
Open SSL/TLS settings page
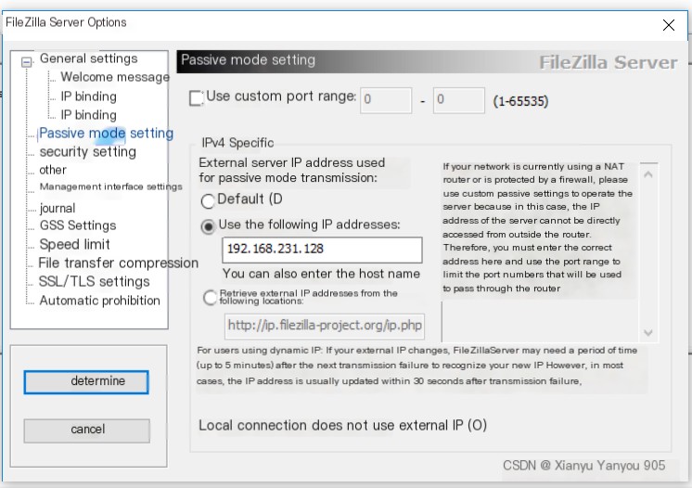point(94,281)
